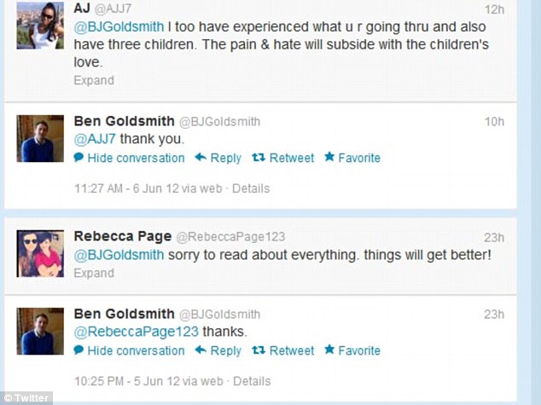Click Favorite star under the 'thank you.' tweet
The height and width of the screenshot is (405, 541).
(x=329, y=158)
